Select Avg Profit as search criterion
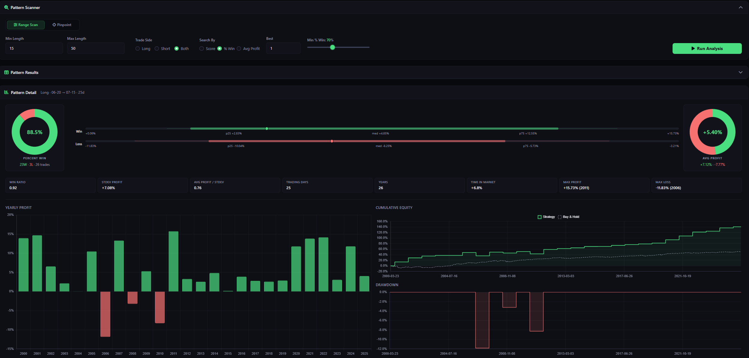The image size is (749, 358). 239,48
